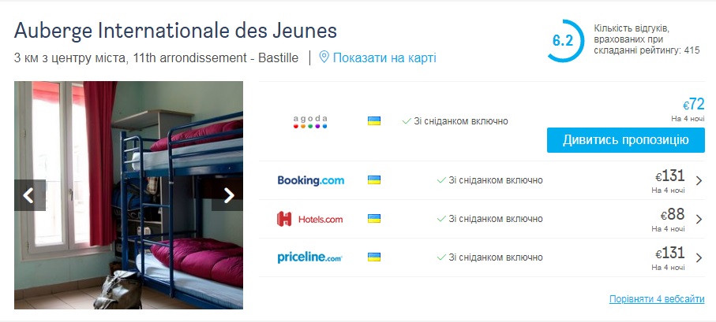Click the Дивитись пропозицію button

pyautogui.click(x=625, y=140)
